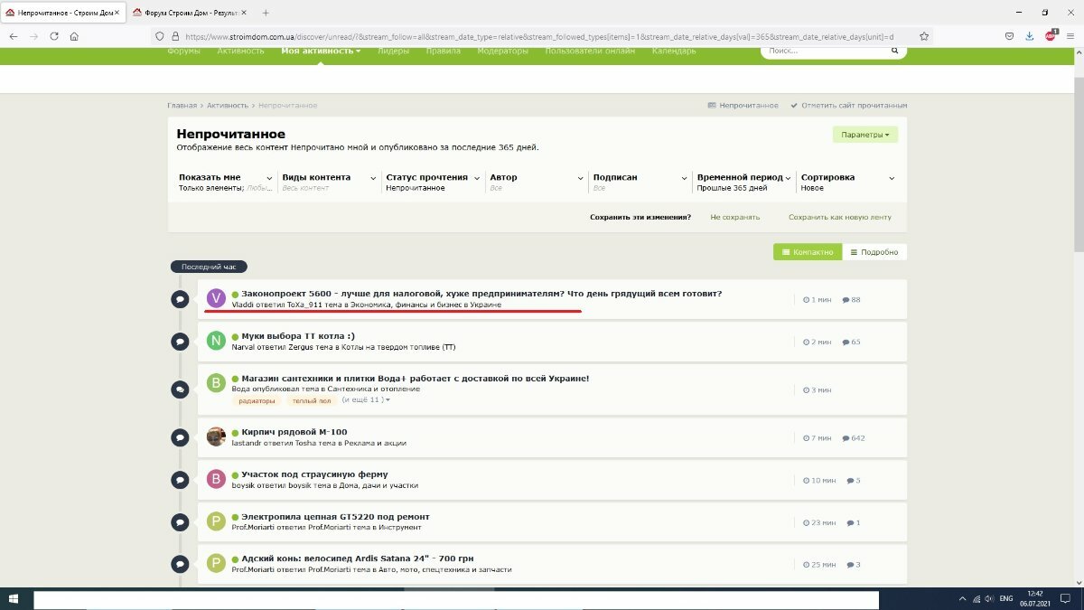Open the Автор filter dropdown
Image resolution: width=1084 pixels, height=610 pixels.
point(537,183)
